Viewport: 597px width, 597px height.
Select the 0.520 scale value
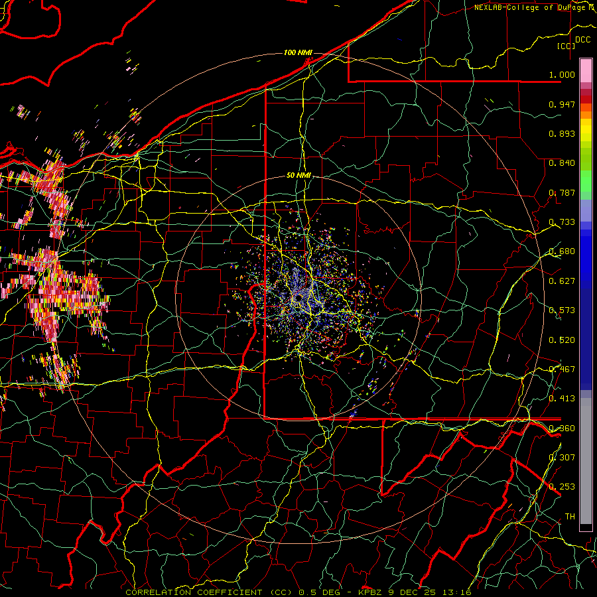pos(562,340)
